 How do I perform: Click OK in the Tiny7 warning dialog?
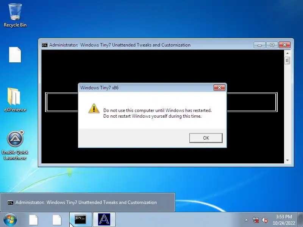point(206,138)
